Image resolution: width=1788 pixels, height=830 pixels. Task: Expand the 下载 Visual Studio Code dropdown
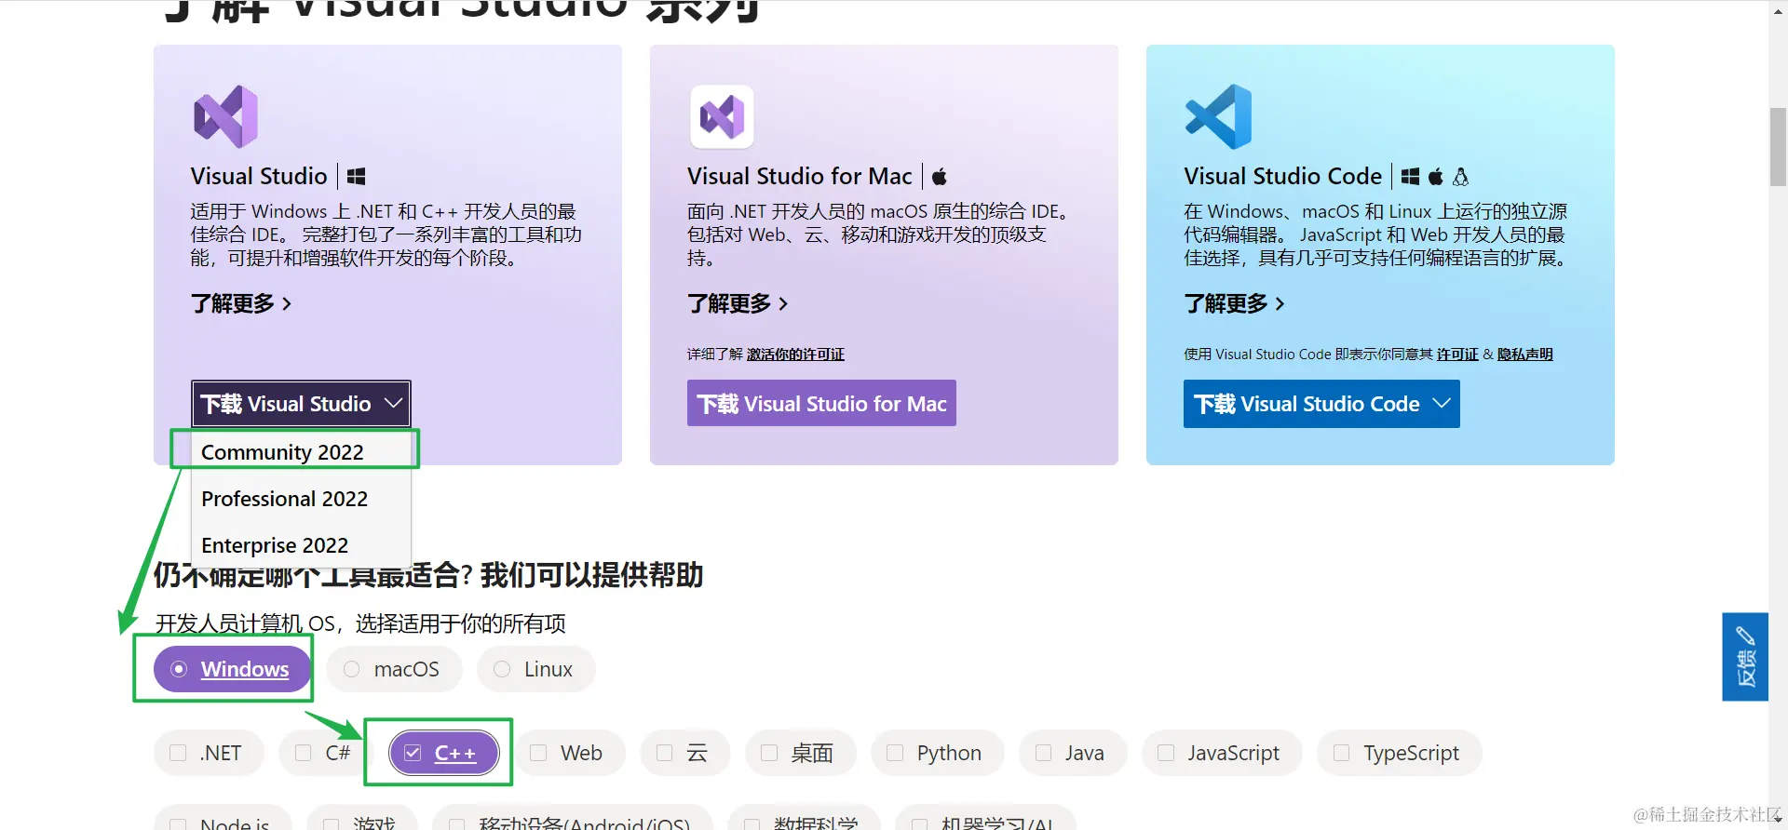[x=1321, y=404]
